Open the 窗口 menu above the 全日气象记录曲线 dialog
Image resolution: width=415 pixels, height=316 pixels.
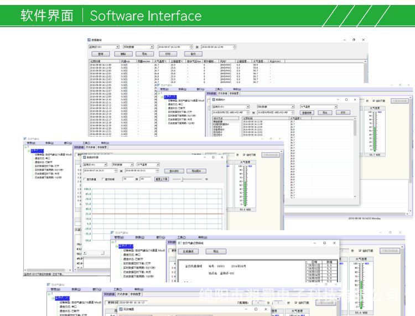pos(160,237)
